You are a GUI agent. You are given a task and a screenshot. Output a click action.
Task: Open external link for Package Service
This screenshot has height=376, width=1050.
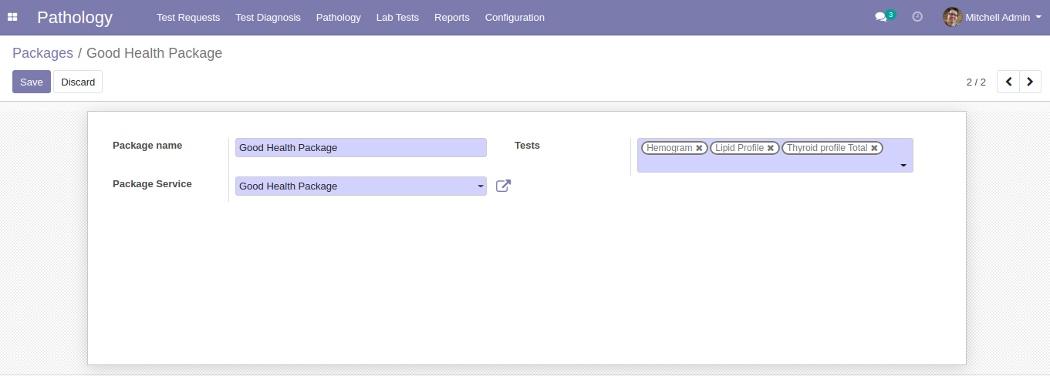tap(503, 186)
